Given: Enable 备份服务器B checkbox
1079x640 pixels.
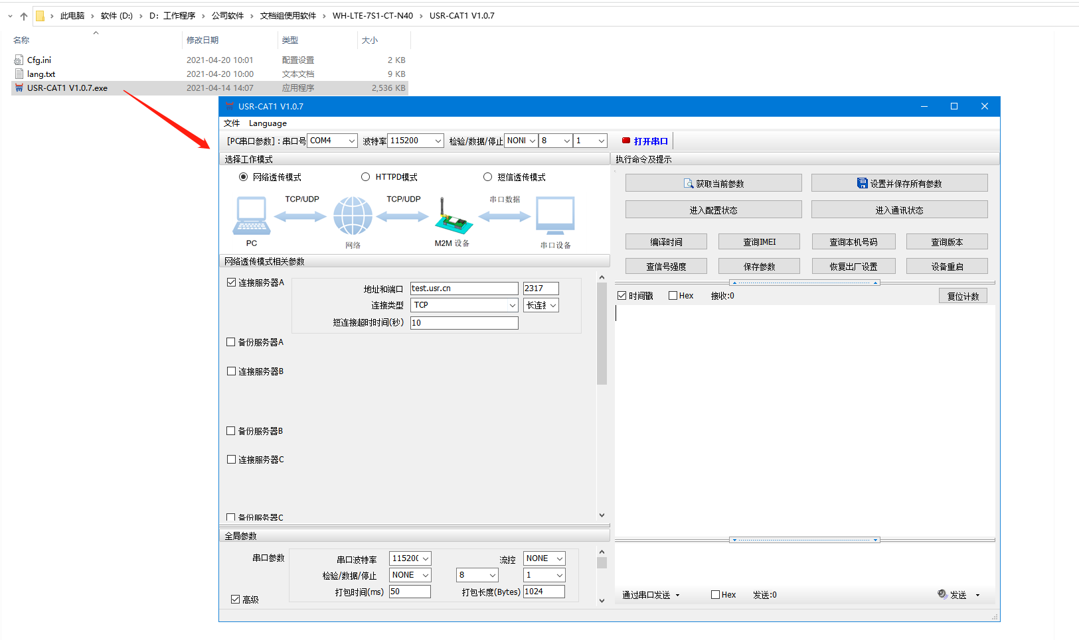Looking at the screenshot, I should tap(231, 431).
